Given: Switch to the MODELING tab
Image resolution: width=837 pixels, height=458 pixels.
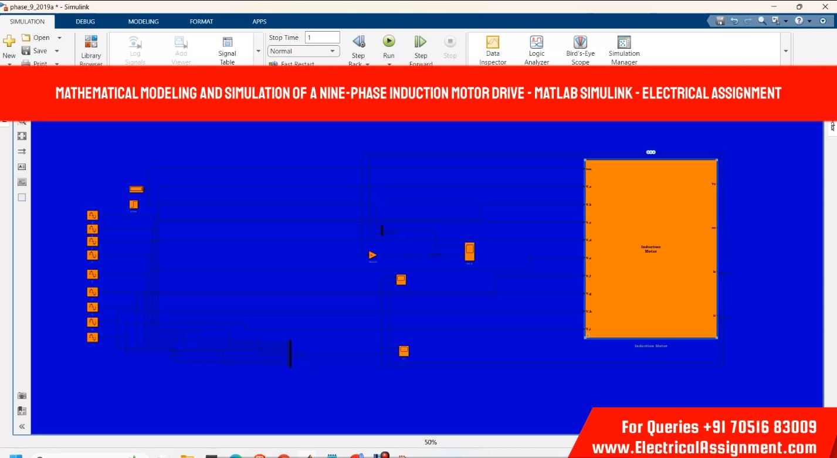Looking at the screenshot, I should click(143, 22).
